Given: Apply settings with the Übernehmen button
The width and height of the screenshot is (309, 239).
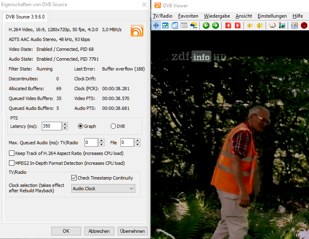Looking at the screenshot, I should pos(132,231).
